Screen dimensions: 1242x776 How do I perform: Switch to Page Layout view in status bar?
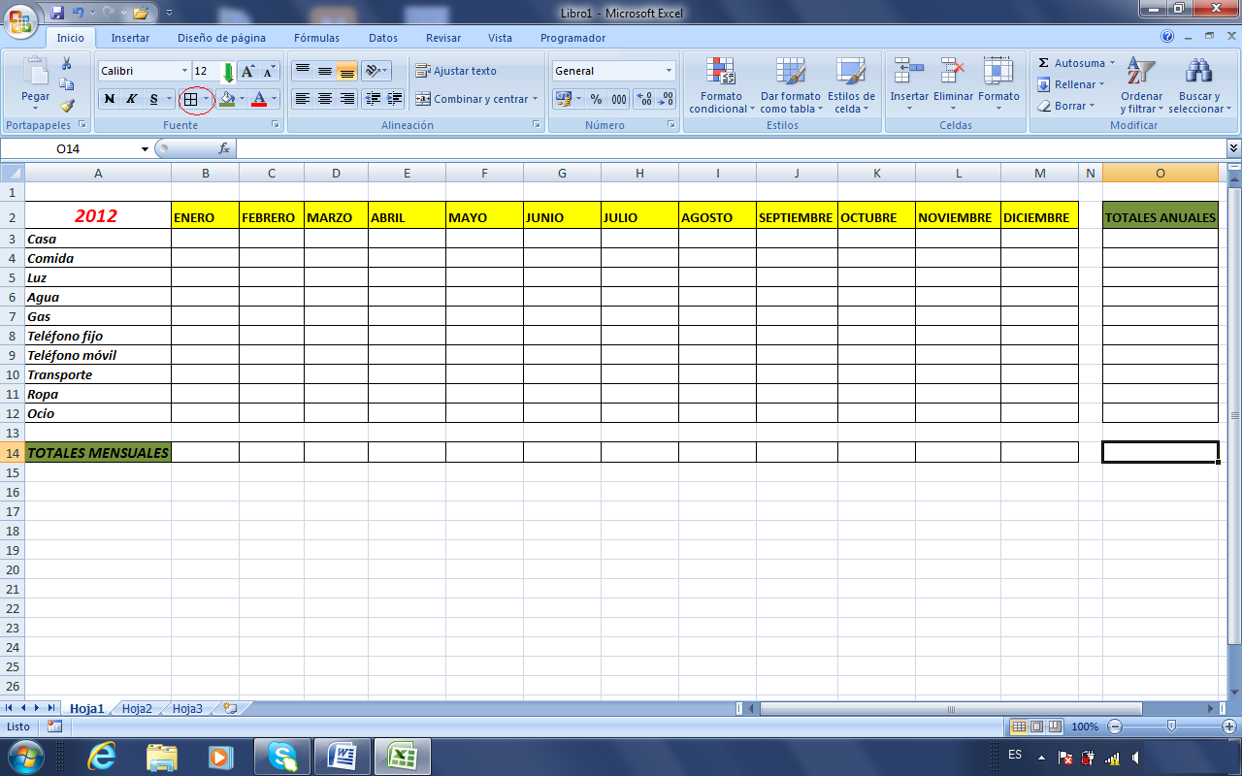click(1036, 727)
